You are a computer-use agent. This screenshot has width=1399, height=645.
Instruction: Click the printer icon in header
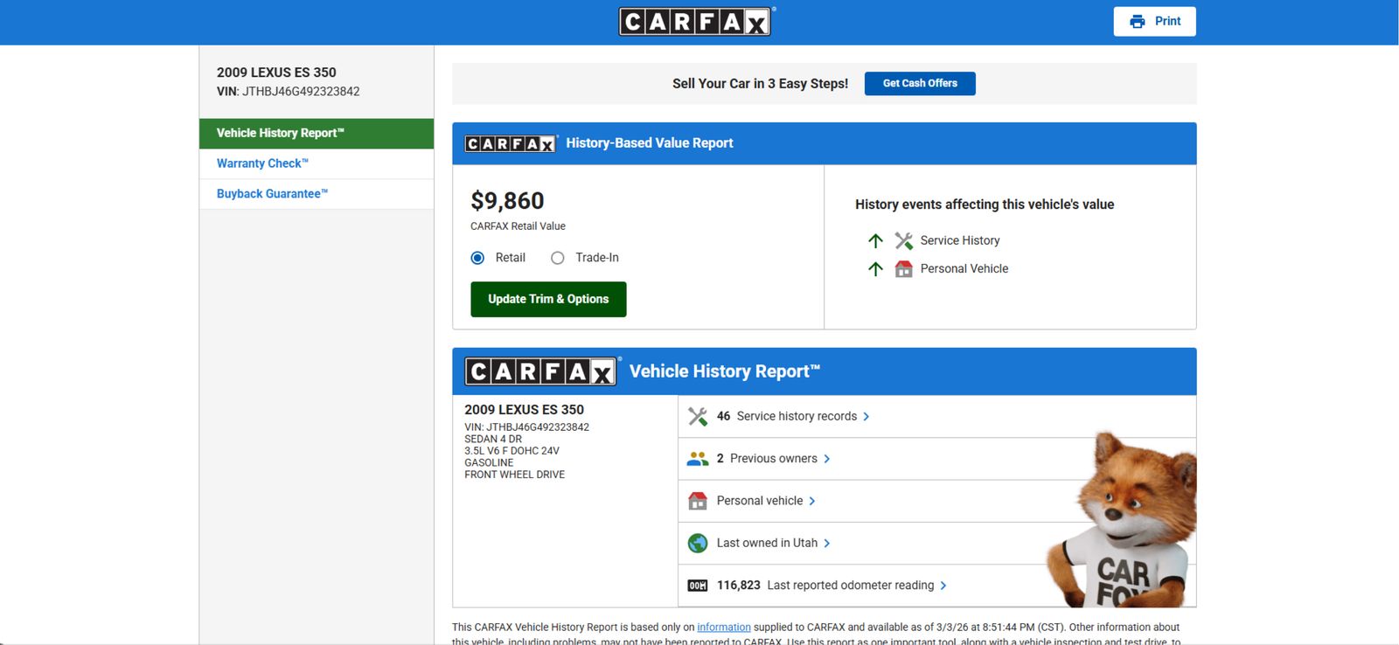coord(1137,22)
